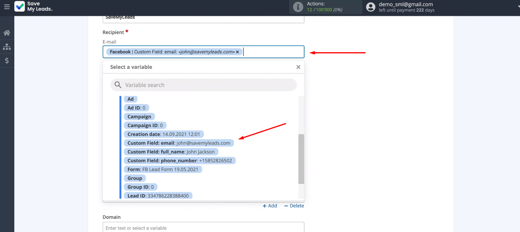Image resolution: width=520 pixels, height=232 pixels.
Task: Open the connections sitemap icon
Action: coord(7,47)
